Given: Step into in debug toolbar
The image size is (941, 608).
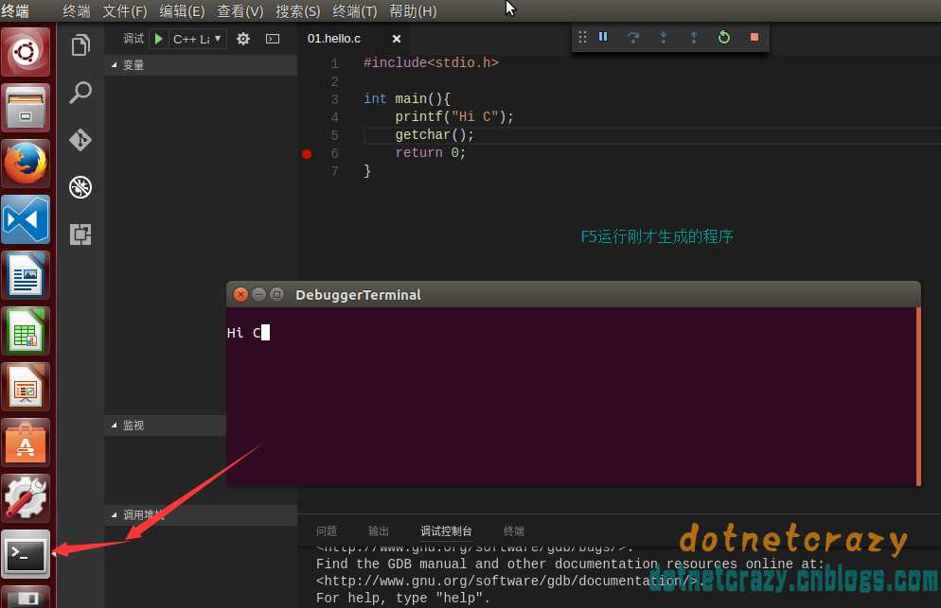Looking at the screenshot, I should 663,37.
